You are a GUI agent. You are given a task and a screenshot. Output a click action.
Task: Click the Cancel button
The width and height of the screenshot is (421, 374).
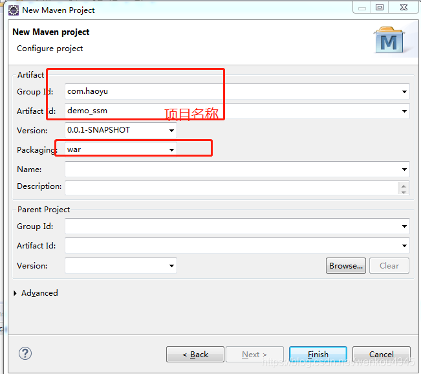click(382, 355)
